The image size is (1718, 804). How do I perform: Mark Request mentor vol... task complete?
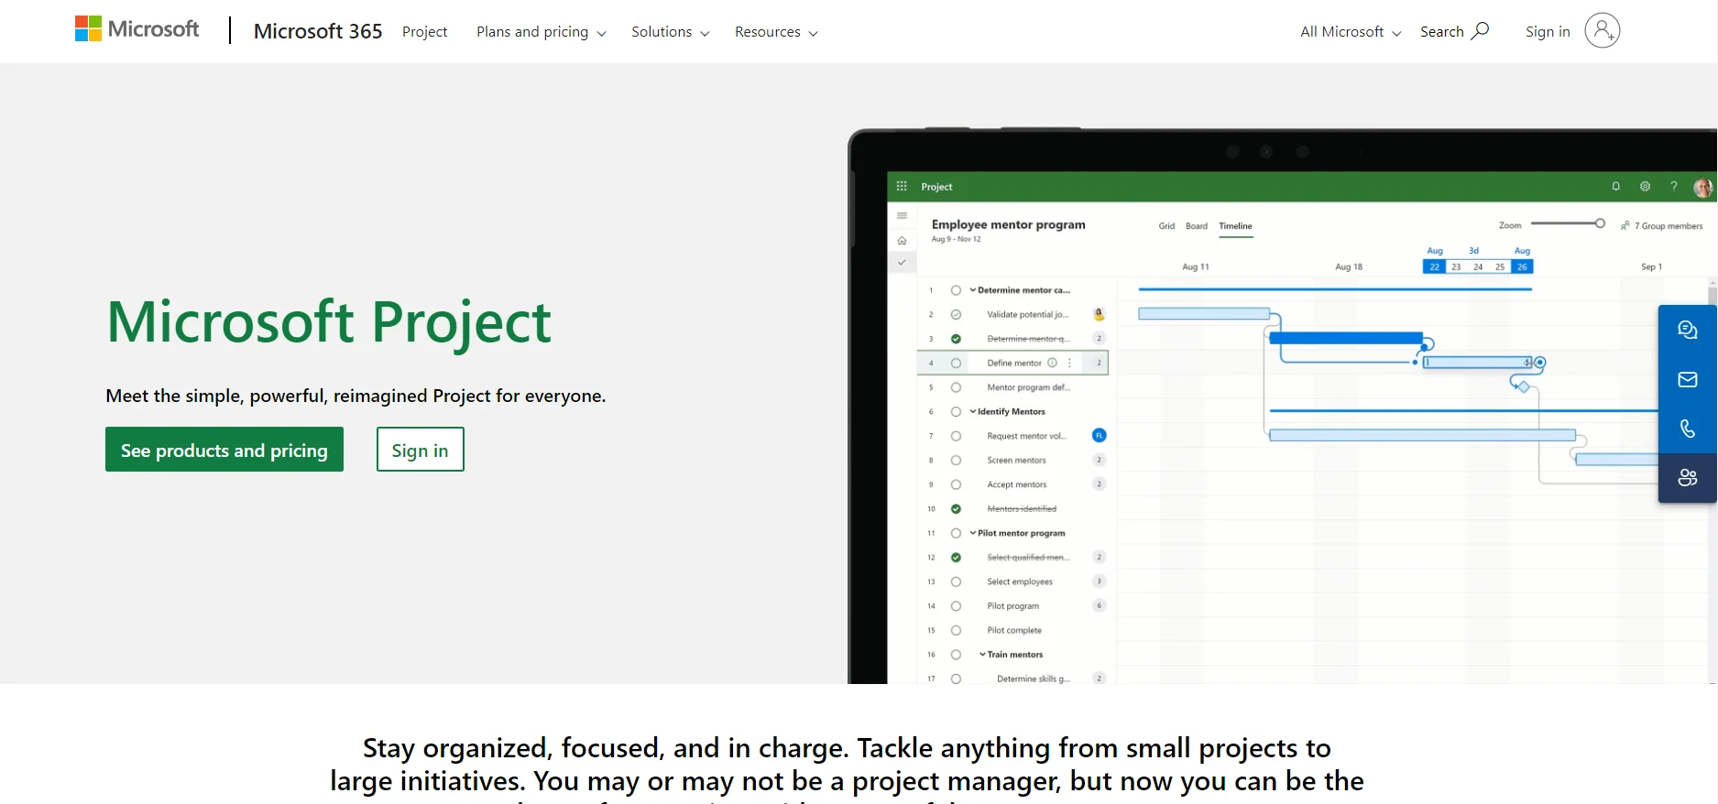(x=956, y=436)
